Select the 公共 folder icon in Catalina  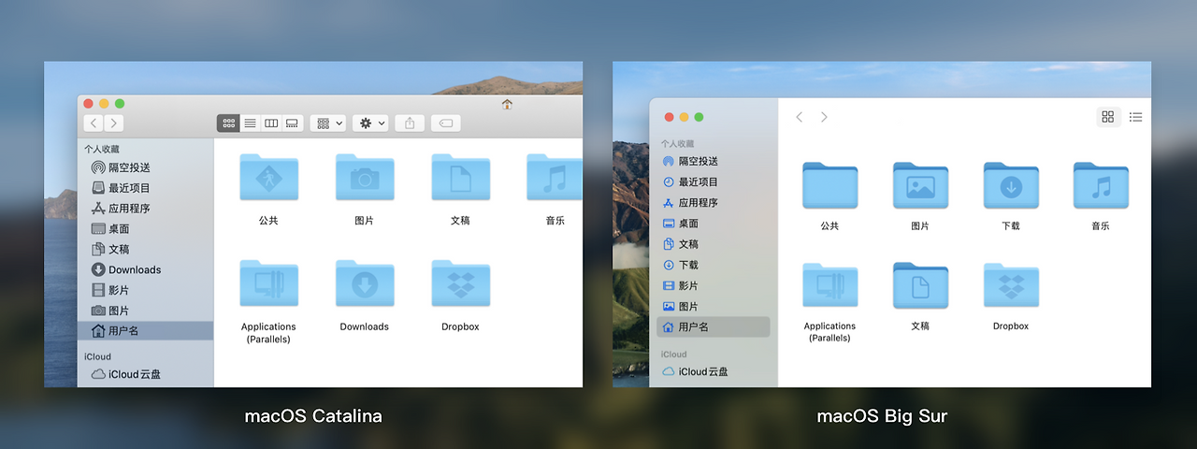(268, 178)
